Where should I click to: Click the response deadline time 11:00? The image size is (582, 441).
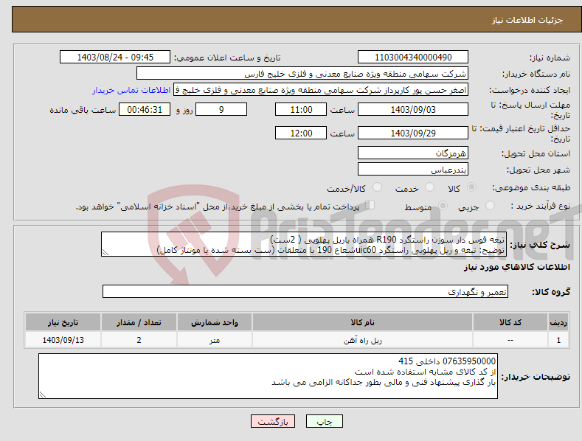pyautogui.click(x=301, y=109)
